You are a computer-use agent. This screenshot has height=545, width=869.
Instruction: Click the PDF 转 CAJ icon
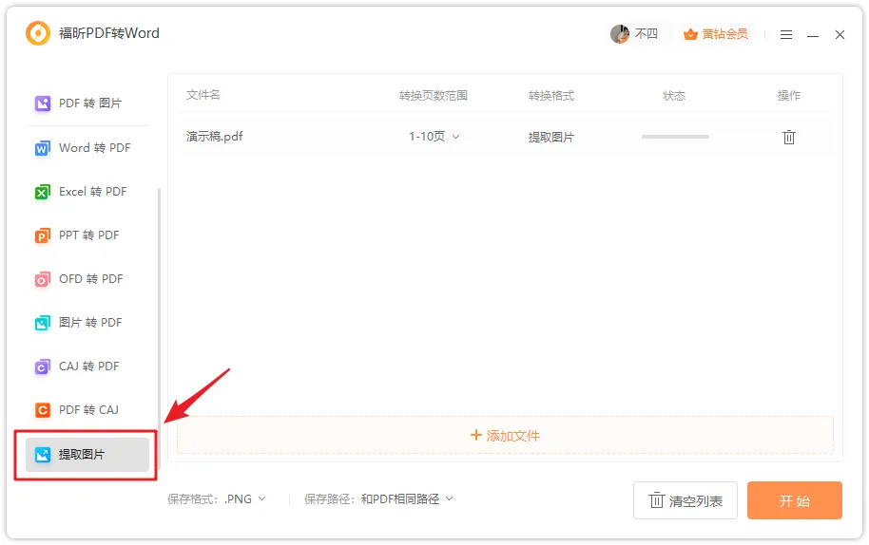(43, 410)
